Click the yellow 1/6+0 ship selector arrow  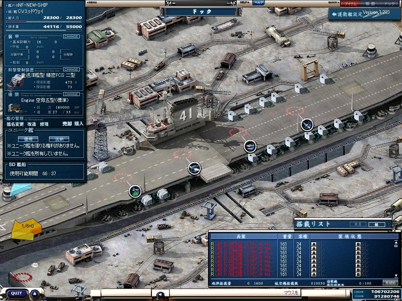[x=27, y=229]
